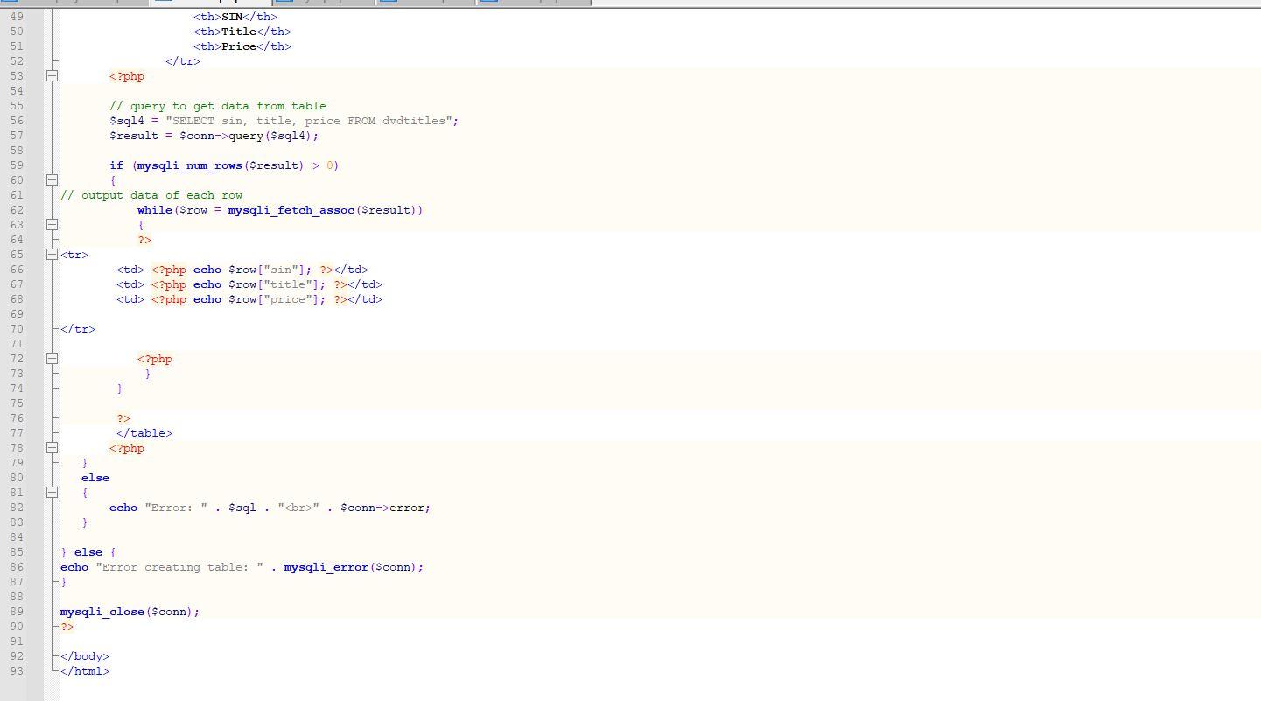The height and width of the screenshot is (701, 1261).
Task: Click the </body> closing tag
Action: [x=85, y=656]
